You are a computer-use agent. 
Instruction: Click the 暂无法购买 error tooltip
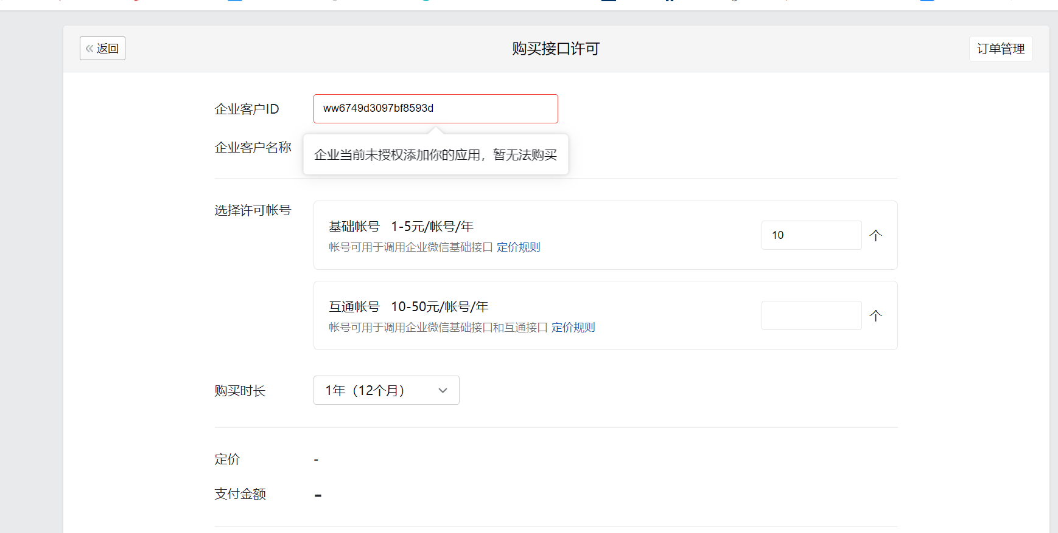click(435, 155)
